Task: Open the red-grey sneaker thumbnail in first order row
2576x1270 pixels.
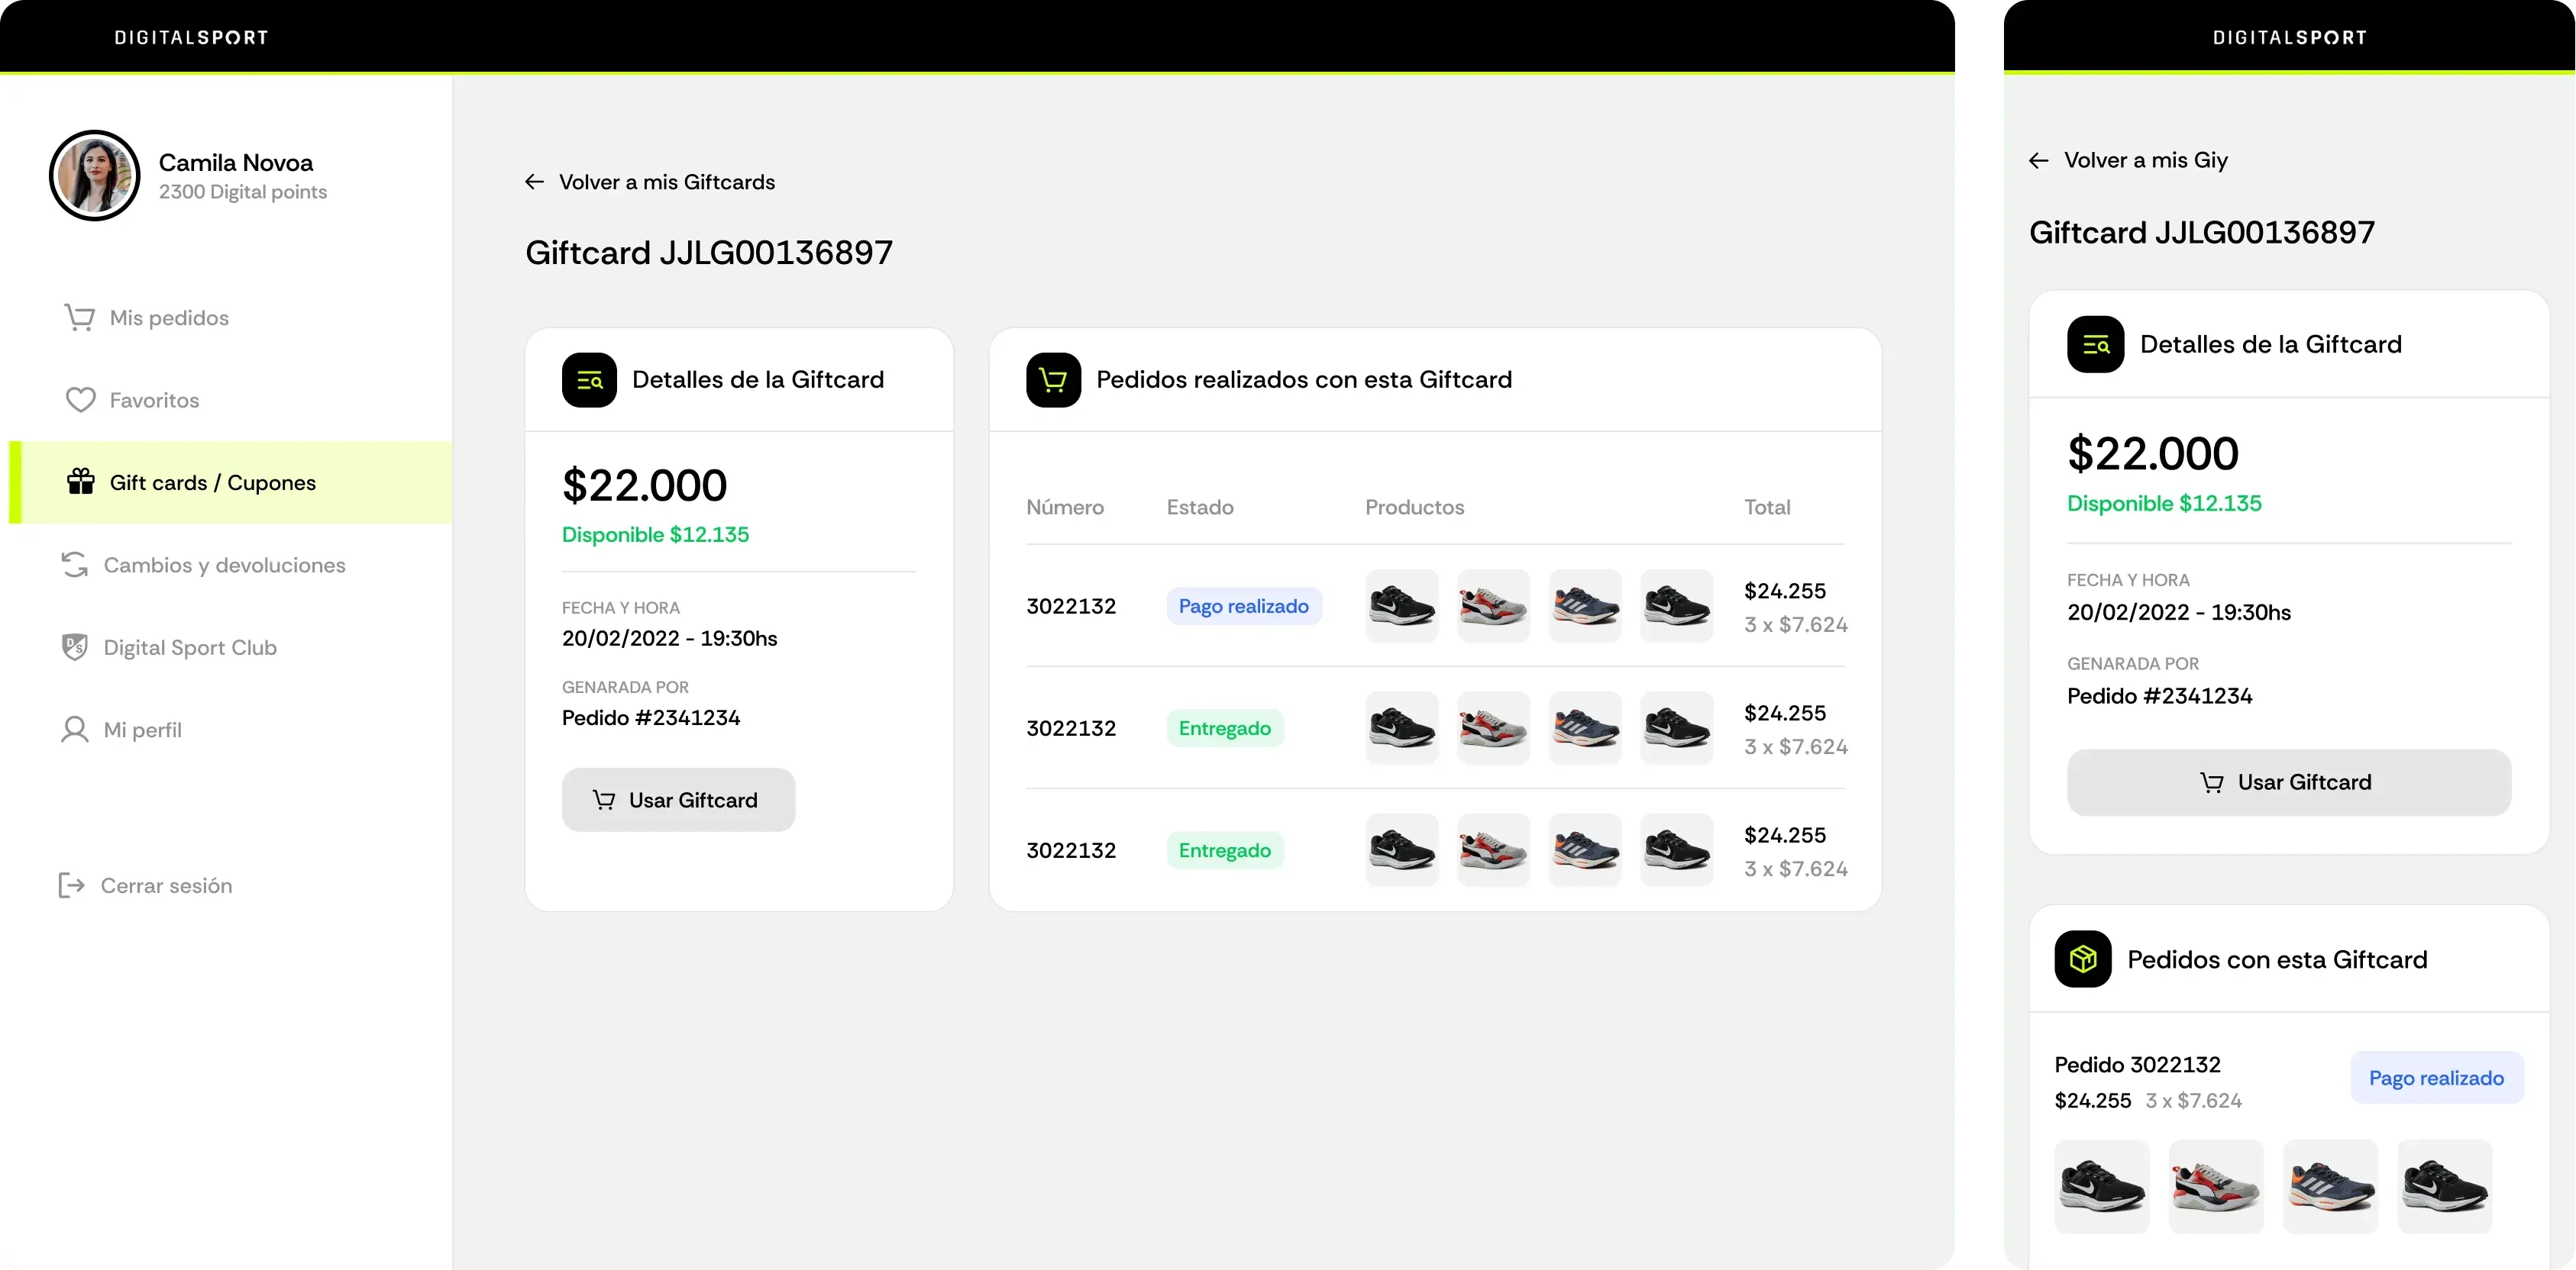Action: click(x=1493, y=607)
